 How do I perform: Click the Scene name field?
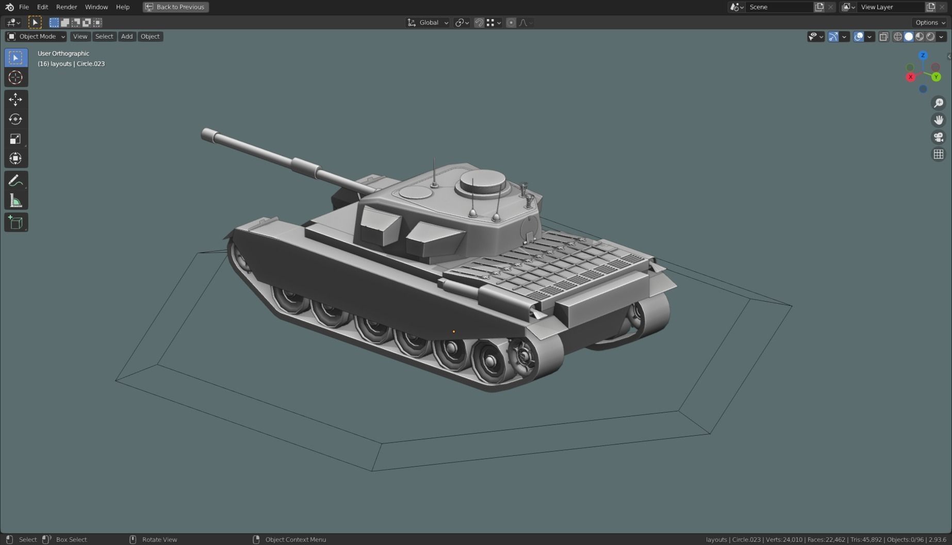click(x=779, y=7)
